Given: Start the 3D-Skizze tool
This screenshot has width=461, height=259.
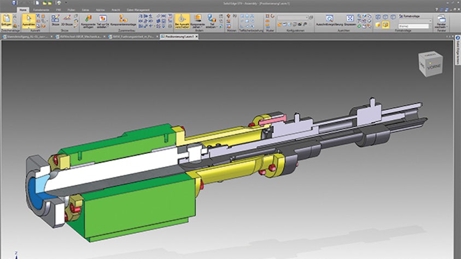Looking at the screenshot, I should (x=67, y=20).
